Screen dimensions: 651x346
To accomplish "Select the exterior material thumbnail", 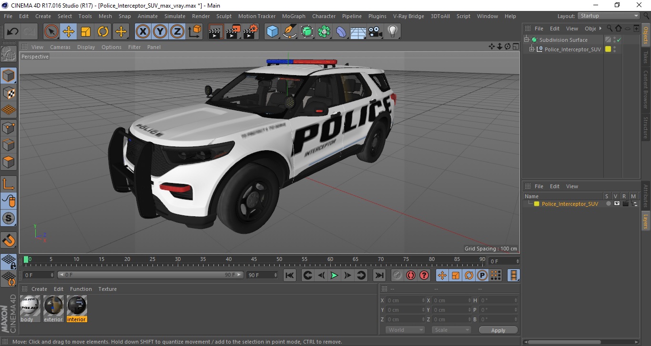I will (53, 306).
